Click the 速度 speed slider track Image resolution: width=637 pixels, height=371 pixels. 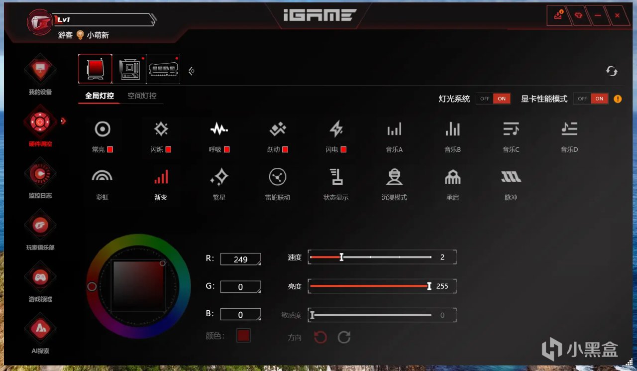pos(371,257)
